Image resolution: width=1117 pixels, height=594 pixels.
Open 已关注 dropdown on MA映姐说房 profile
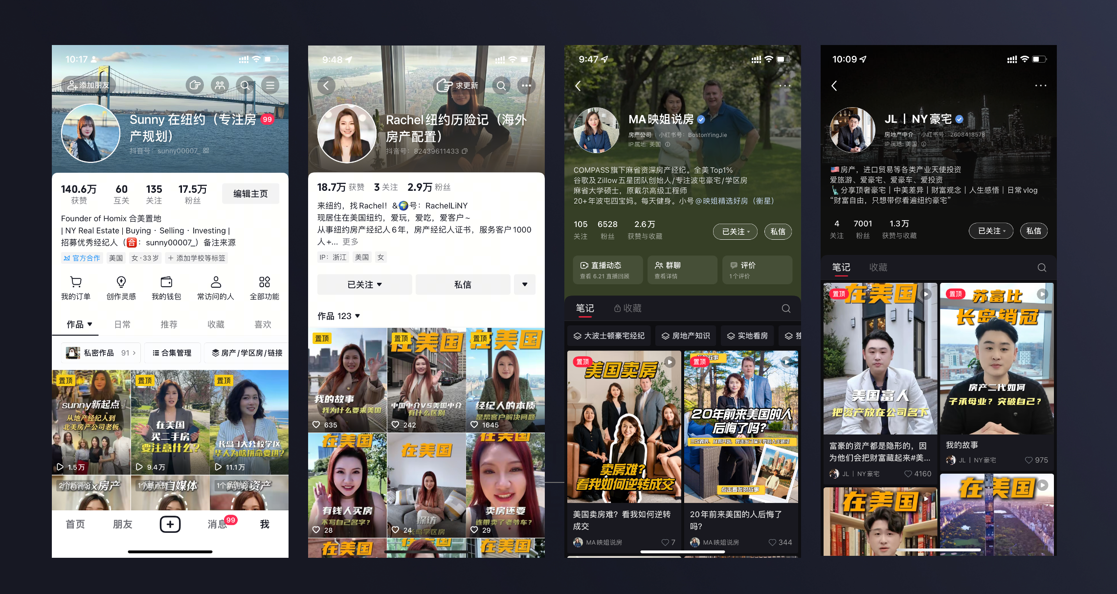click(735, 231)
